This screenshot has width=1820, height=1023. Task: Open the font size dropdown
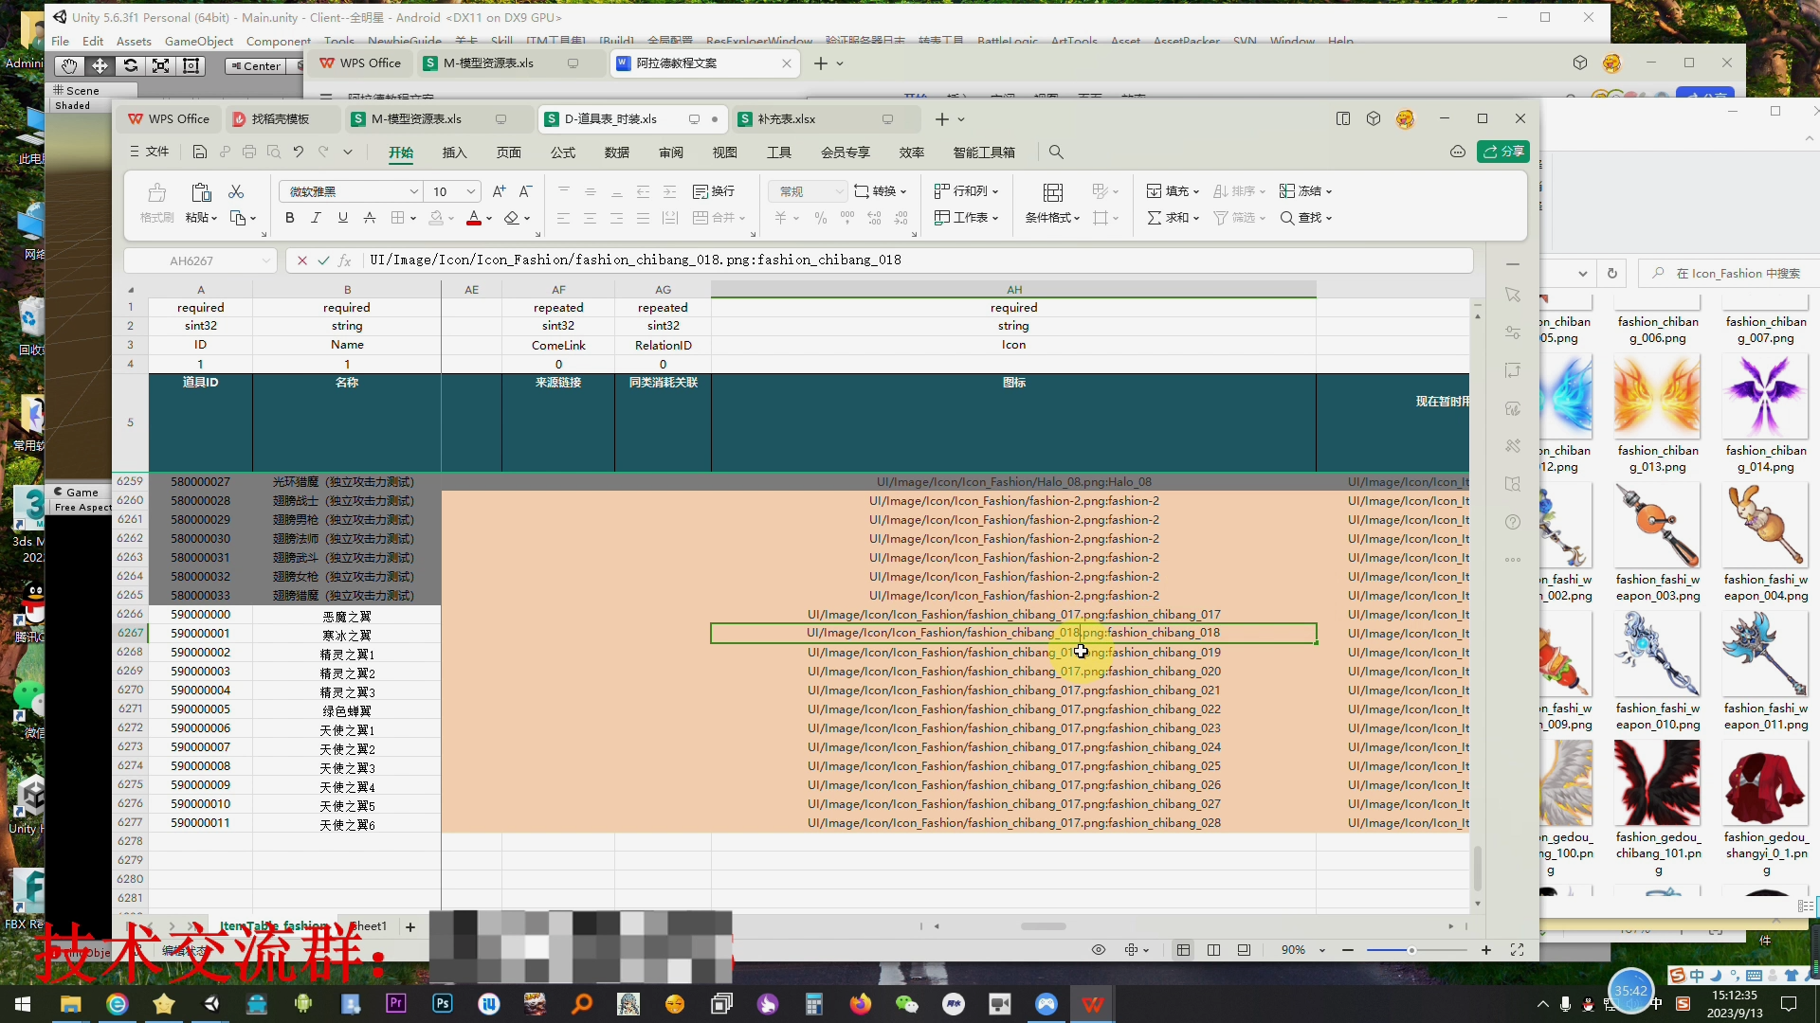point(470,191)
